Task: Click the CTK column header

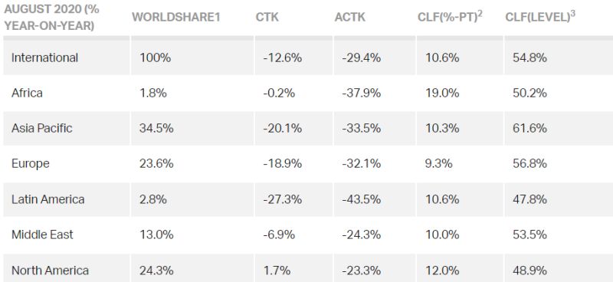Action: (267, 17)
